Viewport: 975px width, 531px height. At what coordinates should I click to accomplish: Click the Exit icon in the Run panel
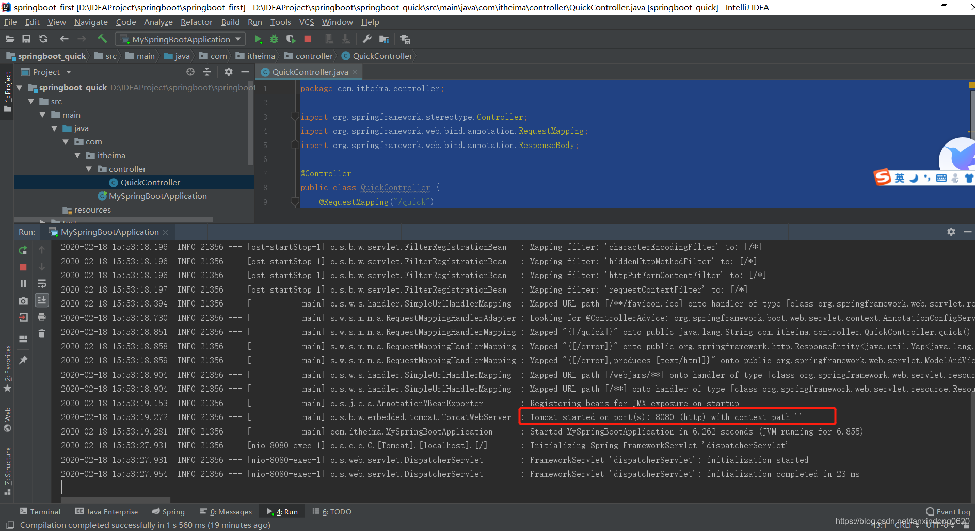coord(23,317)
